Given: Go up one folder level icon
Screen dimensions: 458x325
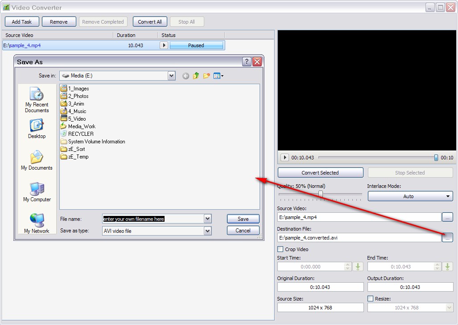Looking at the screenshot, I should coord(196,76).
